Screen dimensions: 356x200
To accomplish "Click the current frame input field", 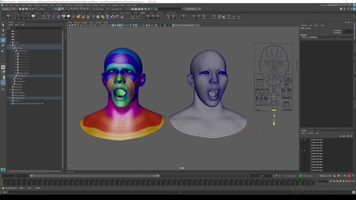I will [322, 181].
